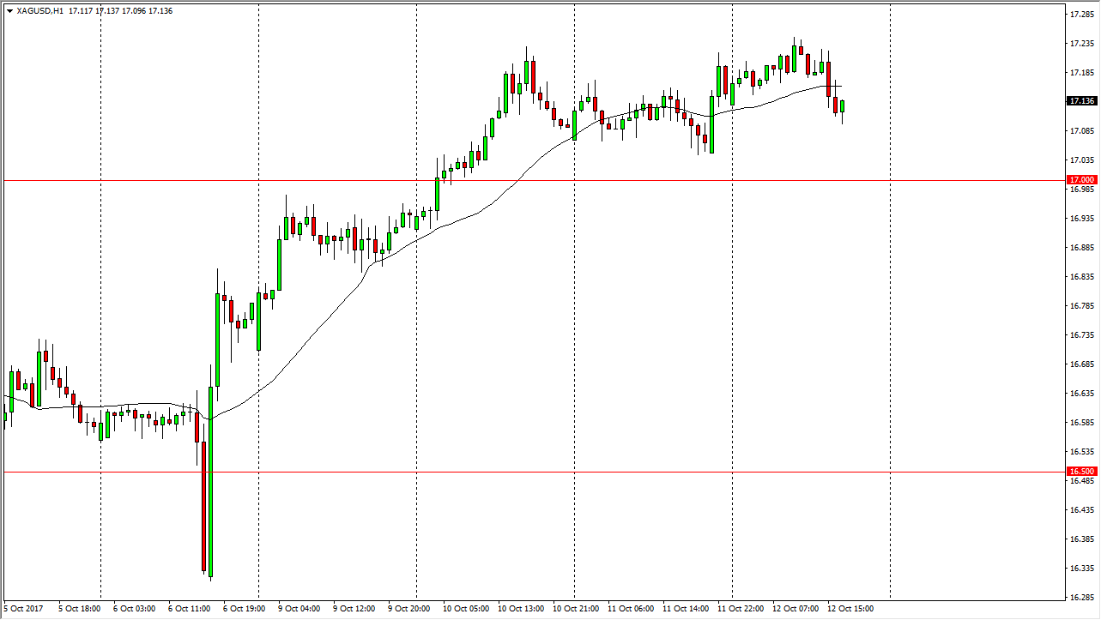Image resolution: width=1101 pixels, height=620 pixels.
Task: Click the 11 Oct 22:00 time label
Action: click(x=741, y=609)
